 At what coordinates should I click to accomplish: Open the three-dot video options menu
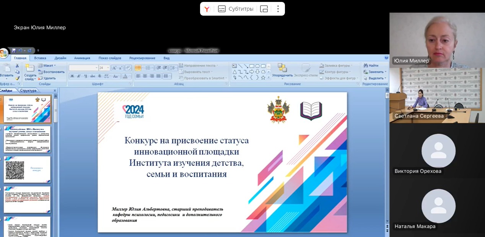click(278, 9)
